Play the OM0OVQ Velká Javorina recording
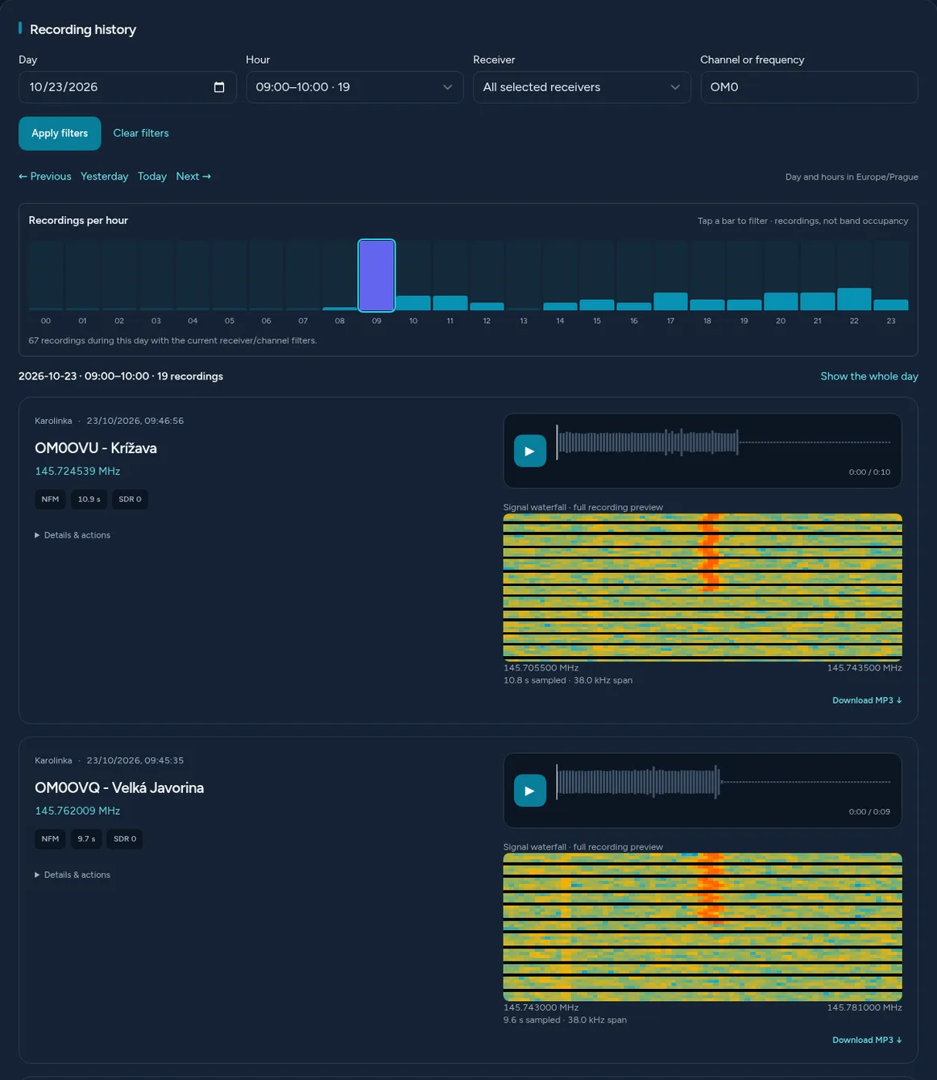 529,791
